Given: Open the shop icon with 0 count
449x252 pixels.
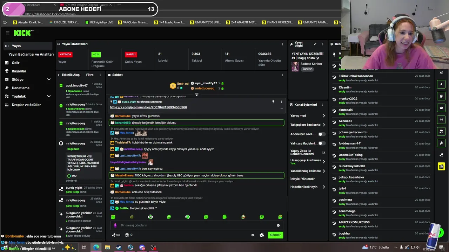Looking at the screenshot, I should pyautogui.click(x=129, y=235).
